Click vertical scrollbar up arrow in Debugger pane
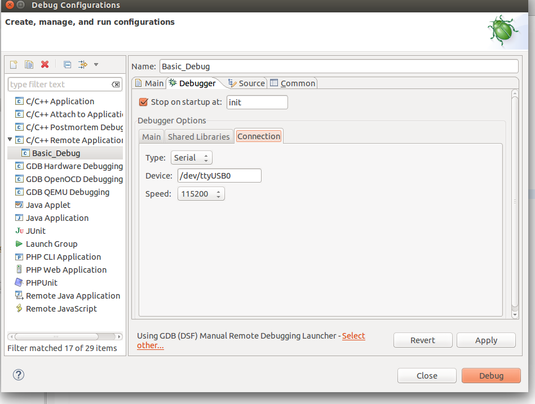Screen dimensions: 535x404 click(x=515, y=93)
